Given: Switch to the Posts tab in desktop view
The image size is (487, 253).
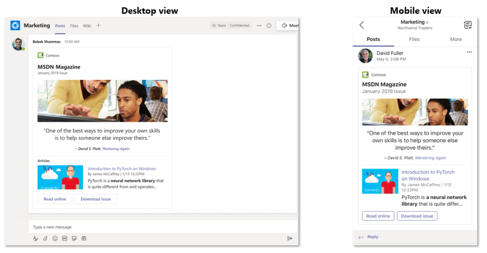Looking at the screenshot, I should (x=60, y=26).
